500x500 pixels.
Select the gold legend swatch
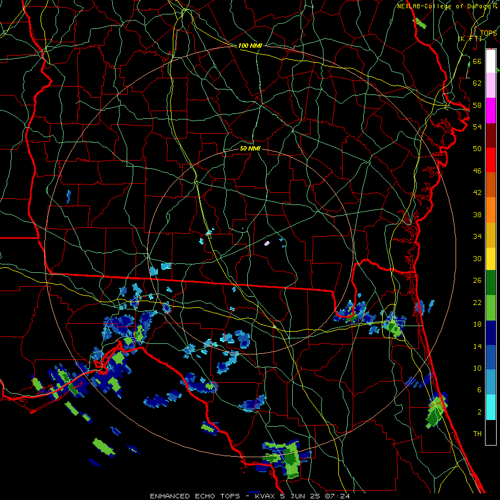pyautogui.click(x=491, y=235)
